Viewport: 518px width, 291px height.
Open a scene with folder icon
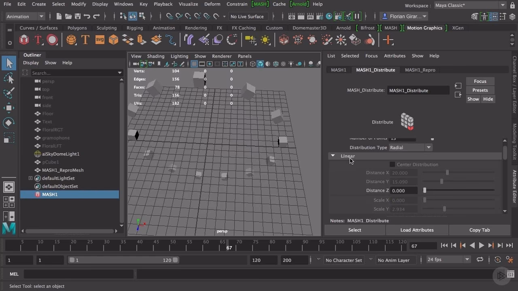point(68,17)
